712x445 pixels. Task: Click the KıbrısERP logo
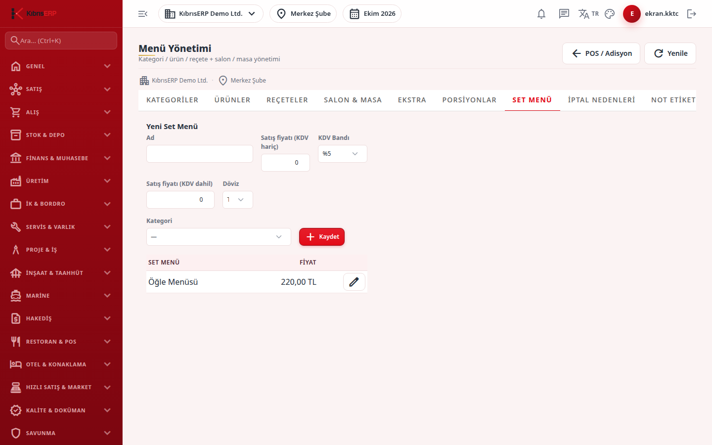tap(34, 13)
